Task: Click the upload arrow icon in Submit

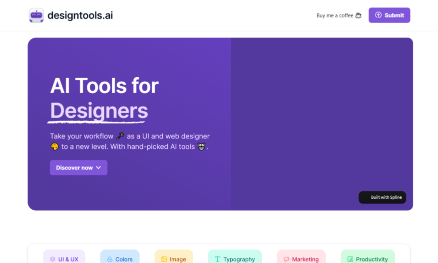Action: point(378,15)
